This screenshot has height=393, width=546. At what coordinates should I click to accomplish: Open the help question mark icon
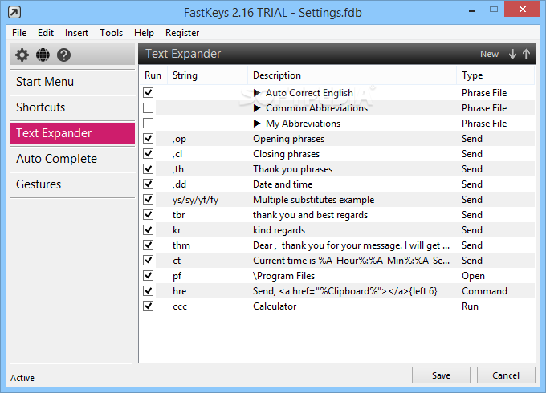coord(63,55)
